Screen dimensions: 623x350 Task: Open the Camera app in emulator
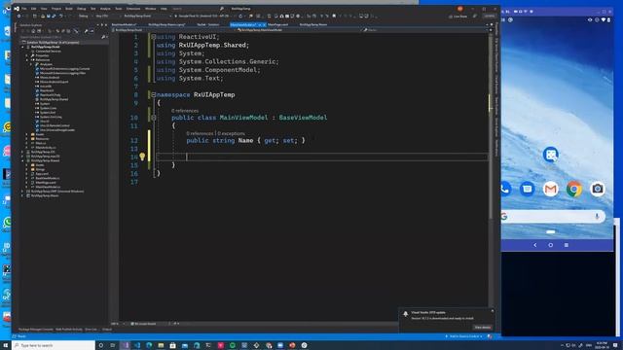[x=597, y=190]
